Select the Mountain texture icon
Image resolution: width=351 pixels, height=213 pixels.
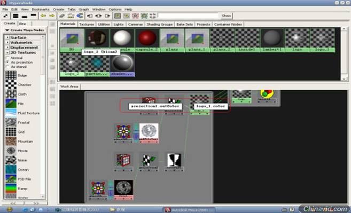click(11, 141)
